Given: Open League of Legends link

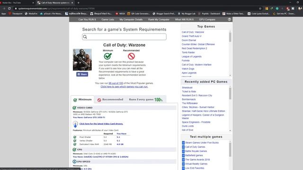Looking at the screenshot, I should (191, 57).
